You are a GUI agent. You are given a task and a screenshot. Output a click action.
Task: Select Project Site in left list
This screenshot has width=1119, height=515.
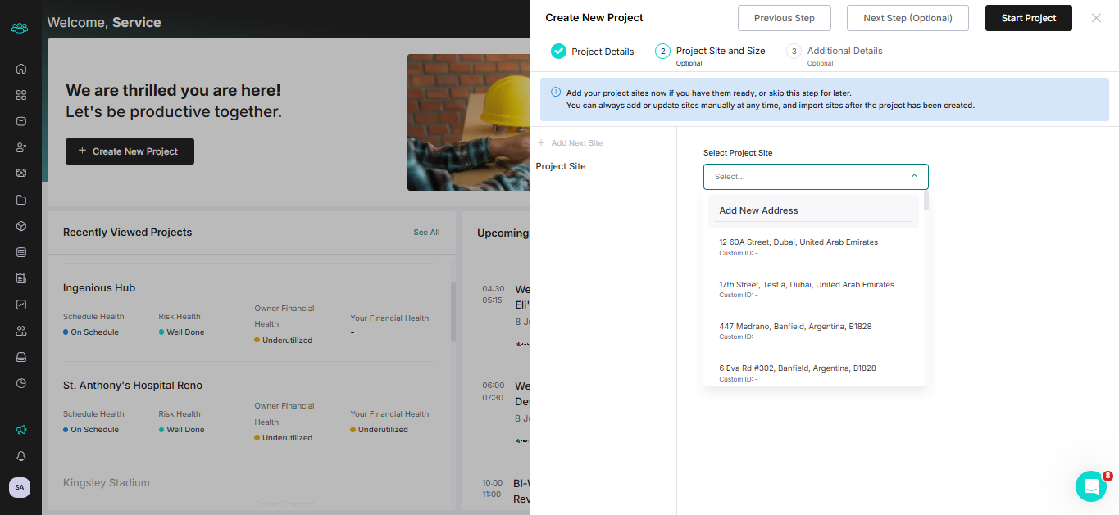pos(561,166)
